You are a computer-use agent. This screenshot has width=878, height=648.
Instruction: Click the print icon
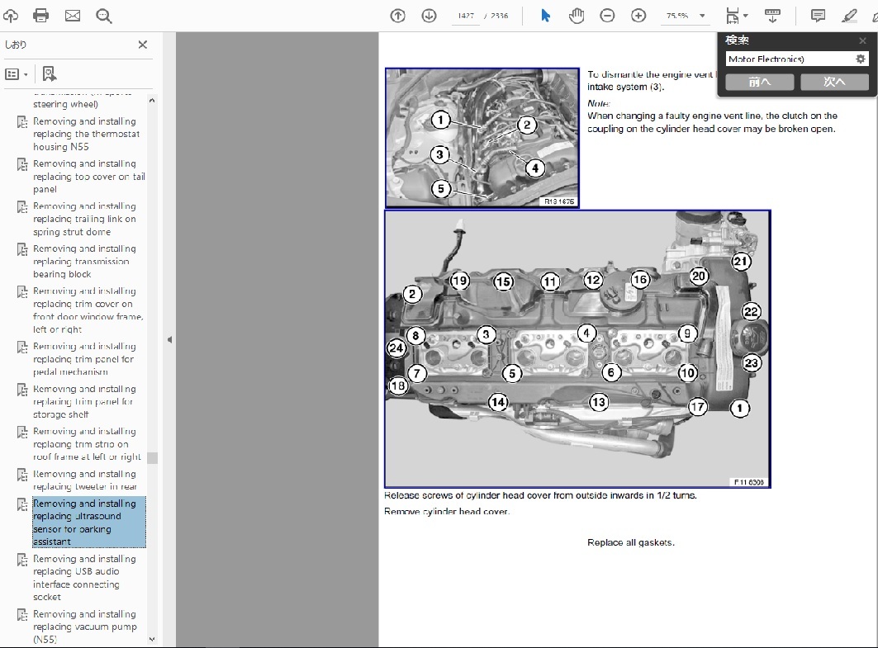click(40, 16)
